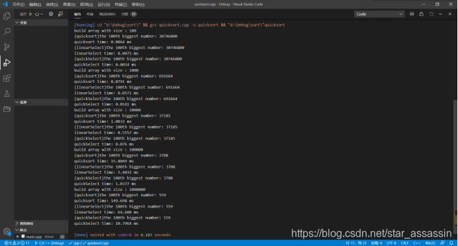Collapse the Variables section
Image resolution: width=458 pixels, height=246 pixels.
point(41,23)
